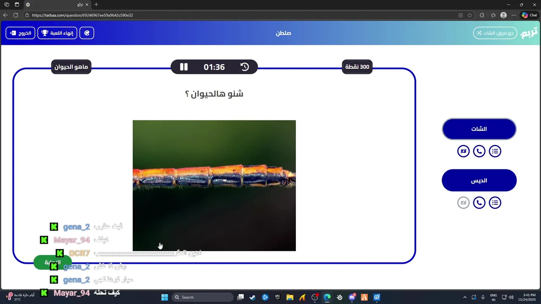The image size is (541, 304).
Task: View site information lock icon
Action: pyautogui.click(x=27, y=15)
